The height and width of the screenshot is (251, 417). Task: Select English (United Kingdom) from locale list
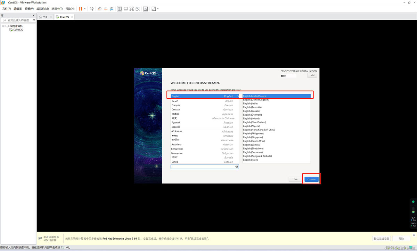point(256,100)
